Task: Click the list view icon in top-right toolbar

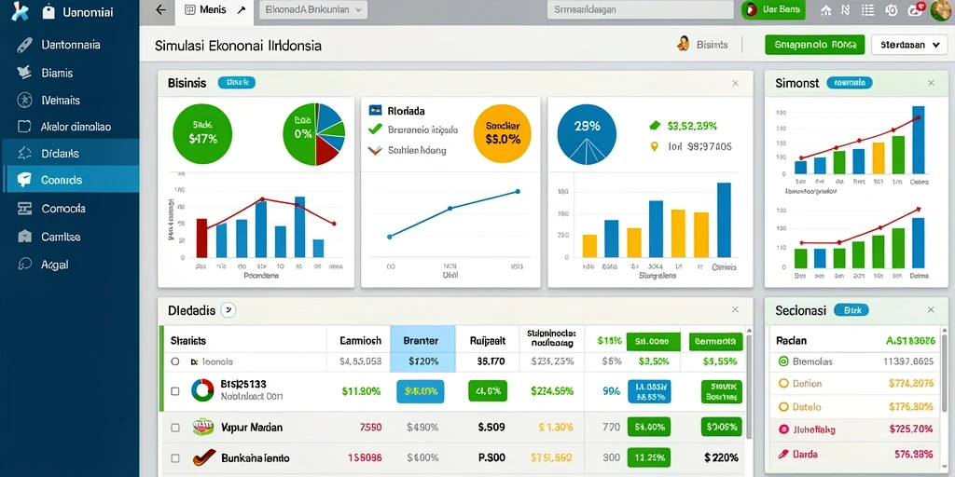Action: (x=868, y=10)
